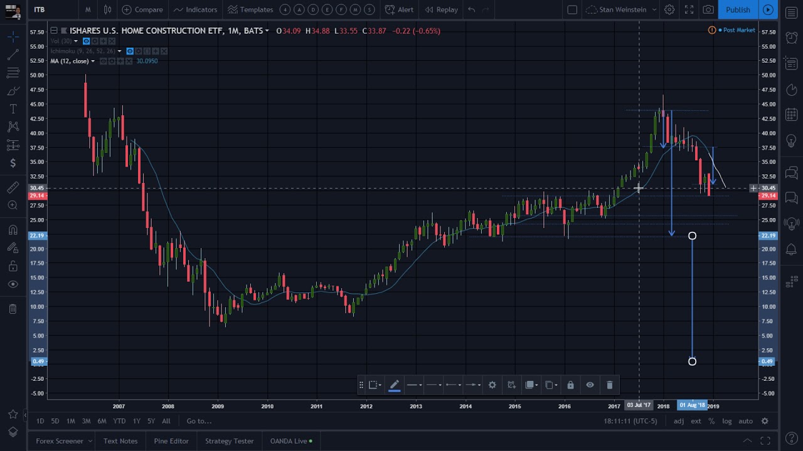Screen dimensions: 803x451
Task: Toggle lock on the selected drawing
Action: click(x=570, y=385)
